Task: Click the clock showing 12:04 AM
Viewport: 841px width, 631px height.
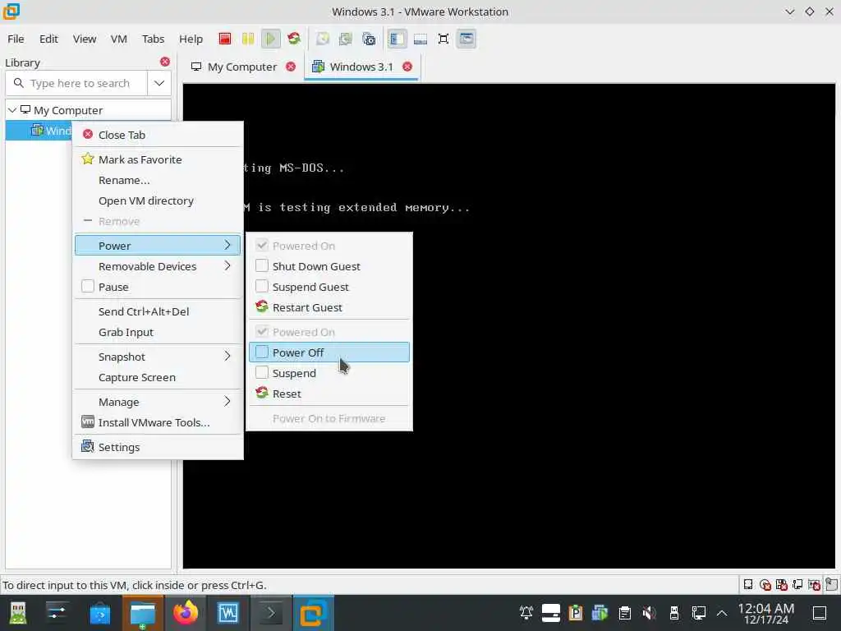Action: click(766, 613)
